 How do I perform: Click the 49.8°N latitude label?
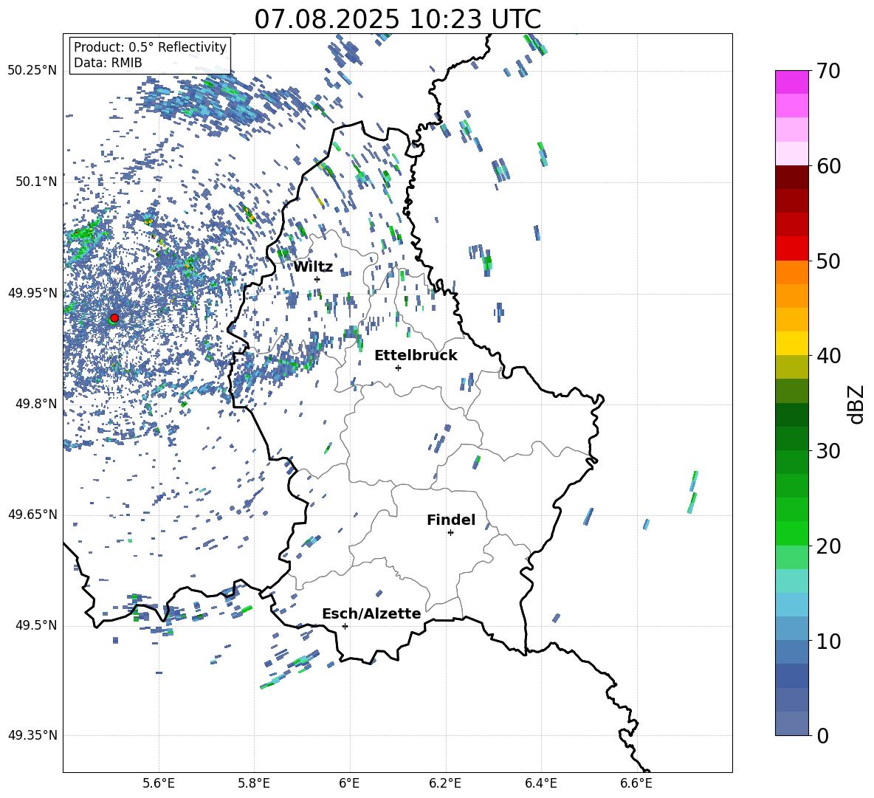pyautogui.click(x=35, y=404)
